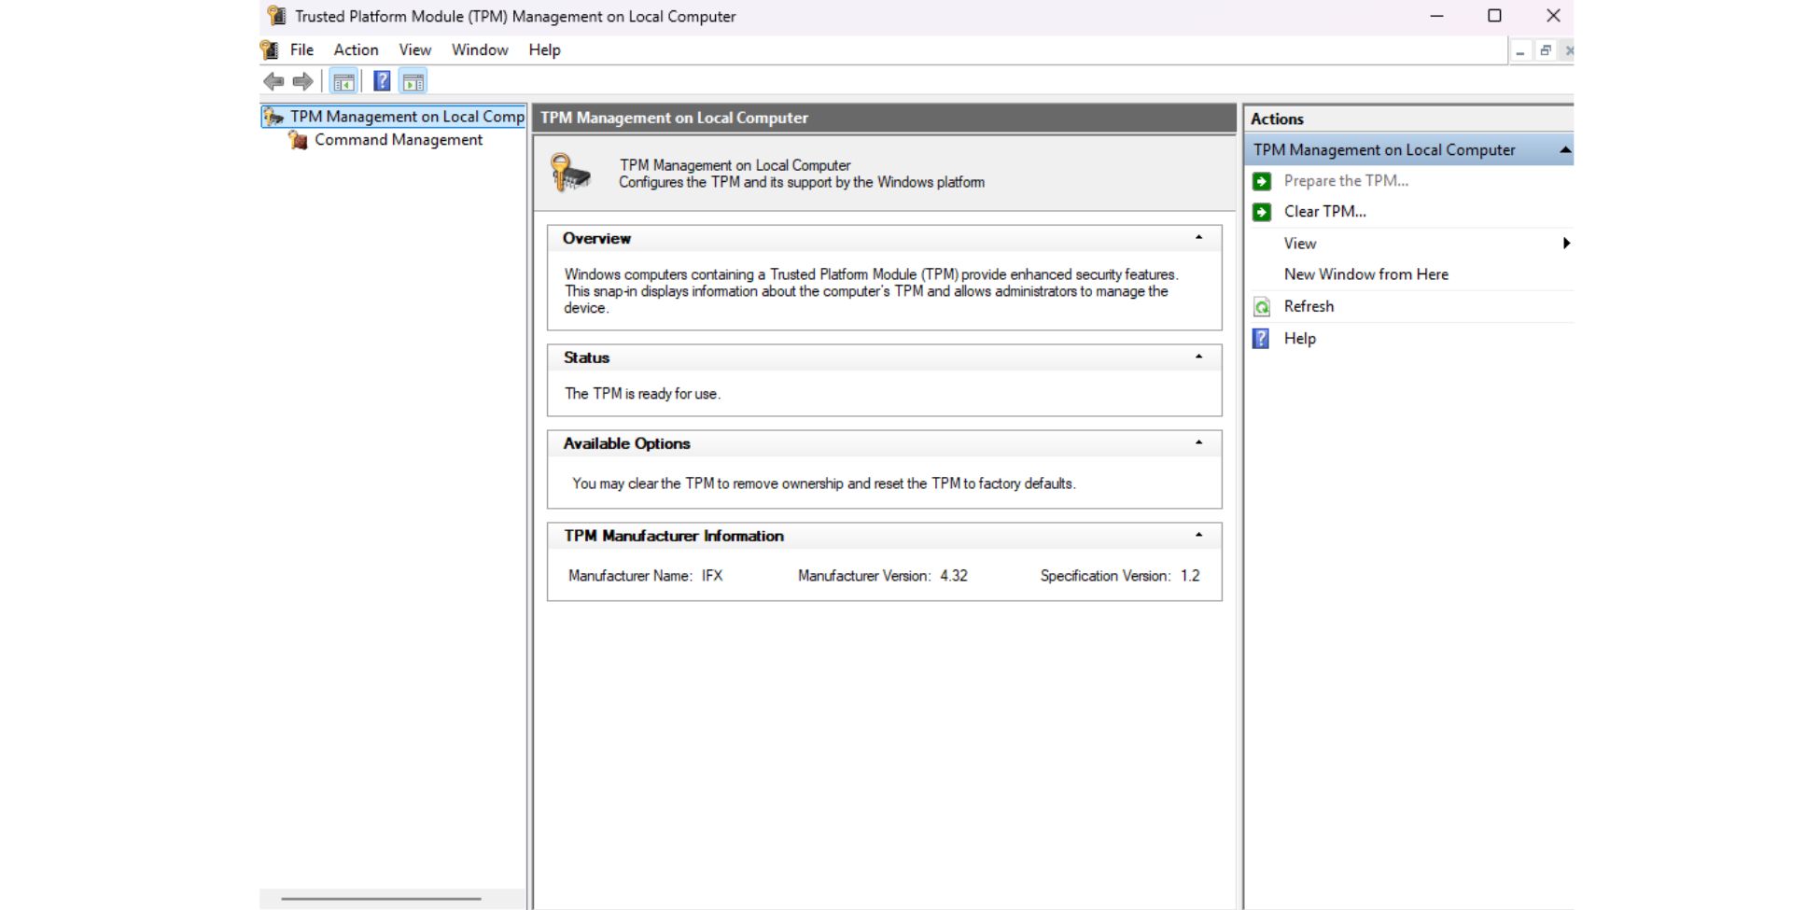The image size is (1820, 910).
Task: Select TPM Management on Local Computer tree node
Action: click(403, 116)
